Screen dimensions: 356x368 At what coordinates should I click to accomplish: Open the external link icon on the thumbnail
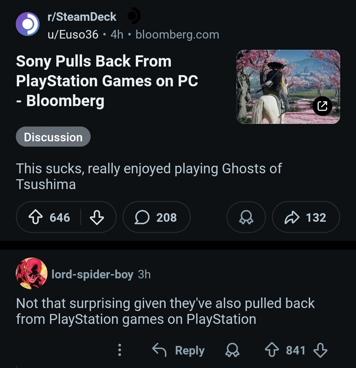(x=322, y=106)
